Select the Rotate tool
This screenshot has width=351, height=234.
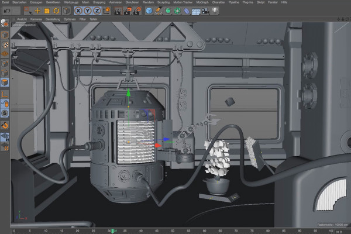(56, 11)
